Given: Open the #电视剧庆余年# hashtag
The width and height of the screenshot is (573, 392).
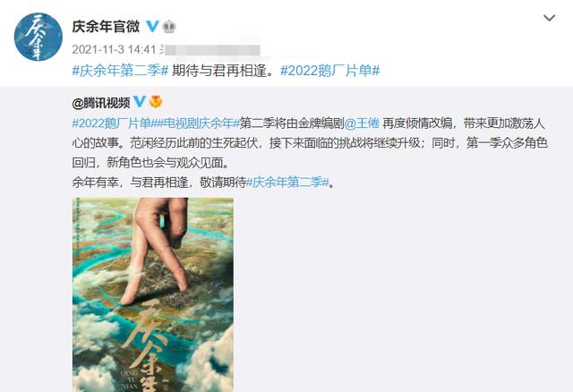Looking at the screenshot, I should pos(199,124).
